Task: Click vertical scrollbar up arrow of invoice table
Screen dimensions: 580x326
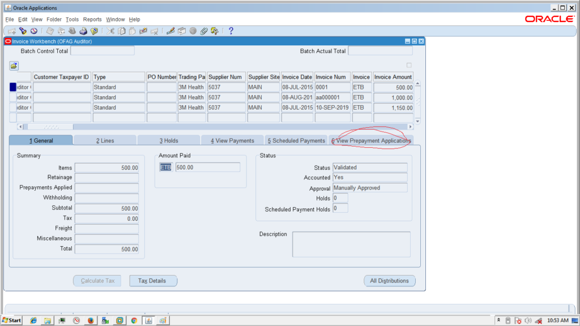Action: 417,84
